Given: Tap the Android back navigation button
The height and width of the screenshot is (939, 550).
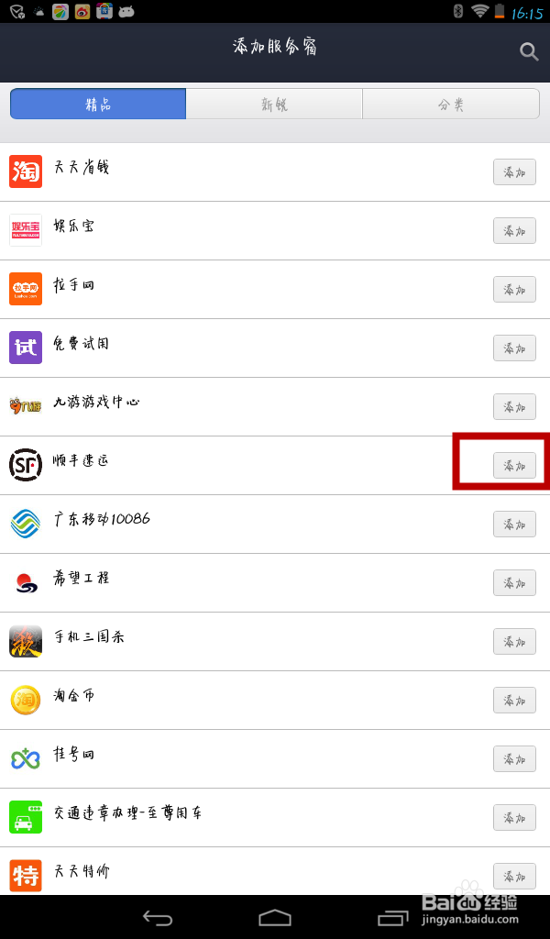Looking at the screenshot, I should (x=158, y=917).
